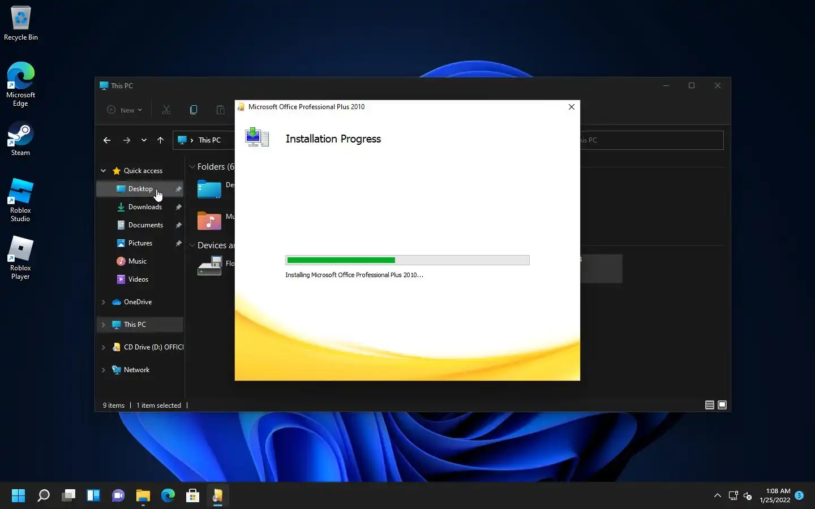Click the Office installer setup icon
This screenshot has width=815, height=509.
coord(257,137)
